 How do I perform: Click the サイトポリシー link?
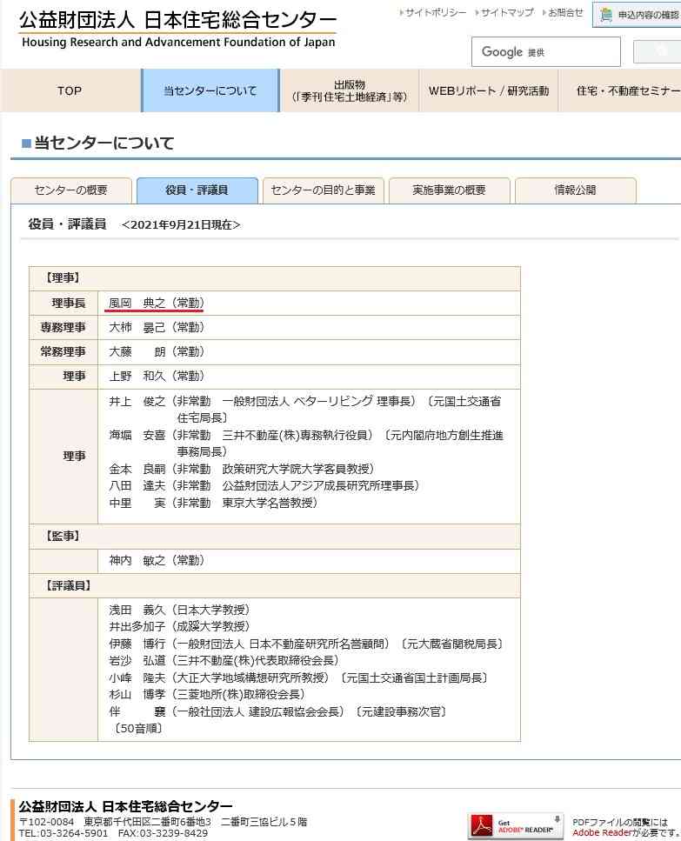click(435, 12)
